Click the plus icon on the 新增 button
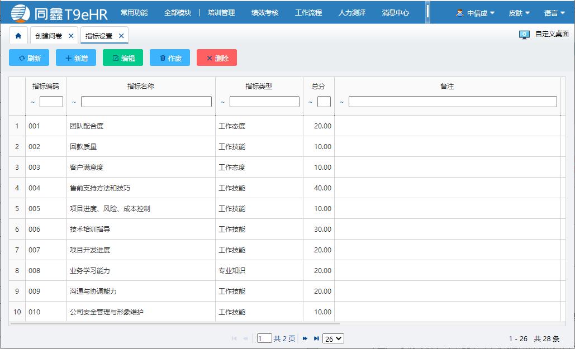This screenshot has height=349, width=575. coord(67,58)
